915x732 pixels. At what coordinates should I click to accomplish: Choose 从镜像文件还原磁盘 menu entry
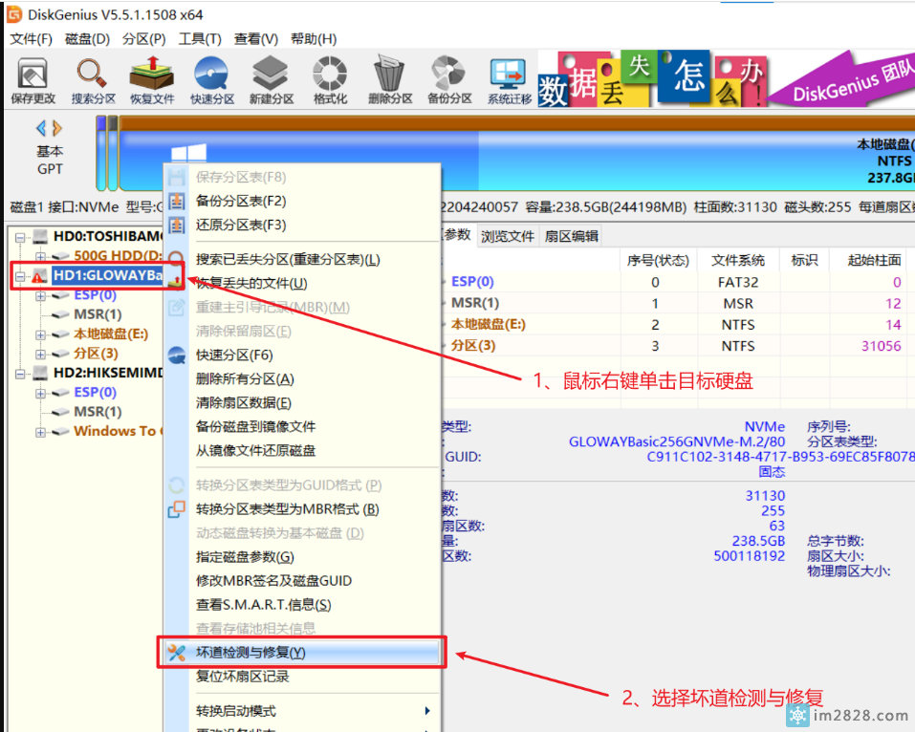(x=301, y=451)
